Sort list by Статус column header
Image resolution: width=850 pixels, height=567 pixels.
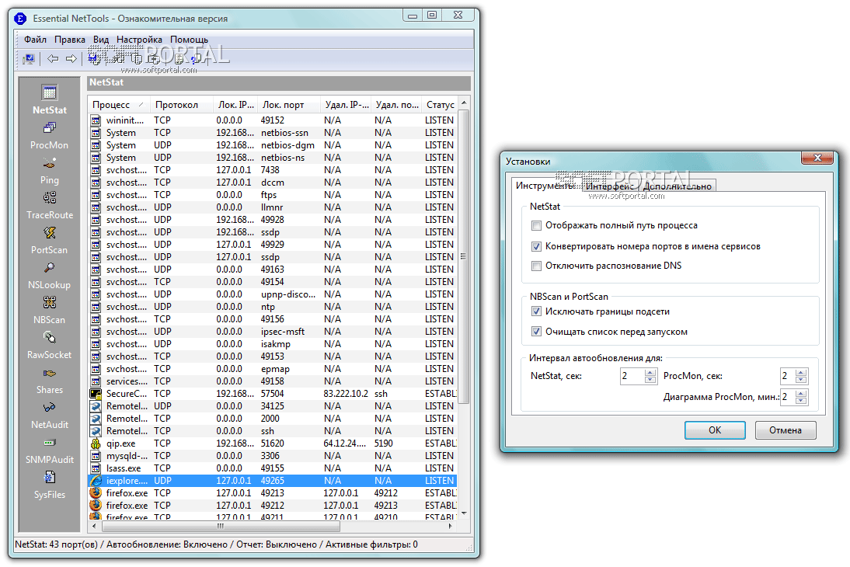tap(441, 105)
